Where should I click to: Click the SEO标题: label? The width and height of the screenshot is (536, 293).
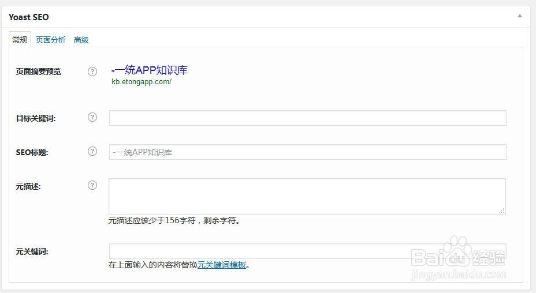(32, 152)
